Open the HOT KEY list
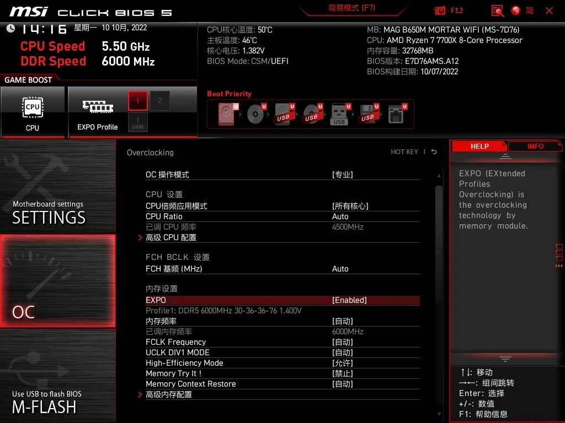This screenshot has width=565, height=423. 404,152
